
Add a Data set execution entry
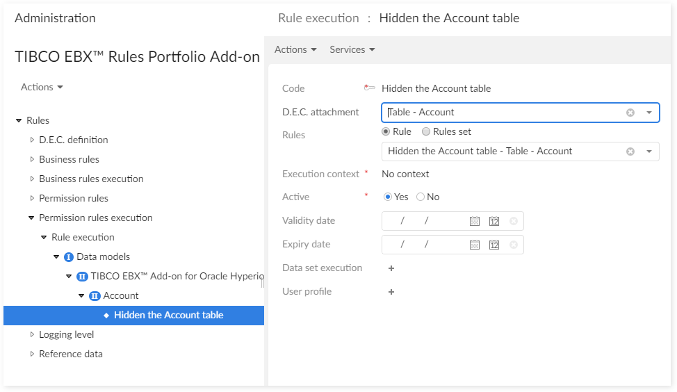click(391, 268)
